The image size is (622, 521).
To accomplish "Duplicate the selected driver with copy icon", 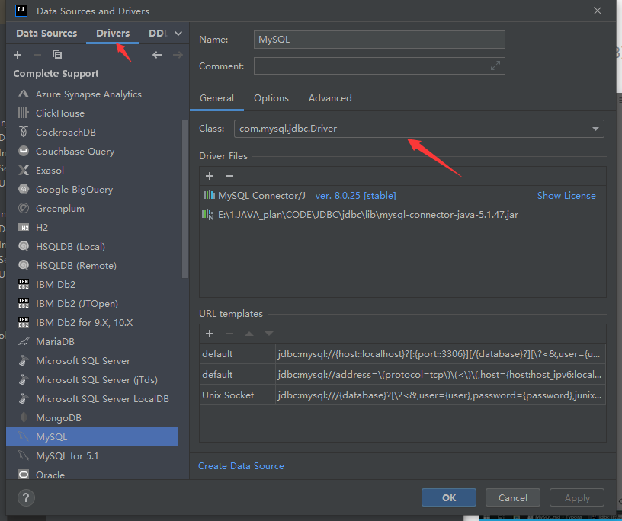I will (x=57, y=55).
